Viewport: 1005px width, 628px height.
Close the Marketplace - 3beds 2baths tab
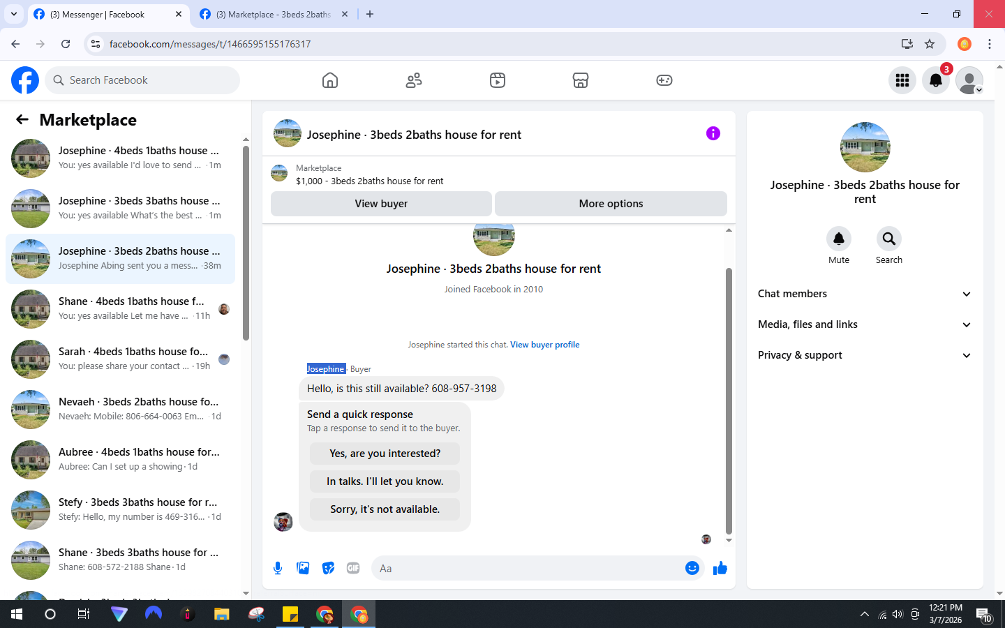pos(345,14)
